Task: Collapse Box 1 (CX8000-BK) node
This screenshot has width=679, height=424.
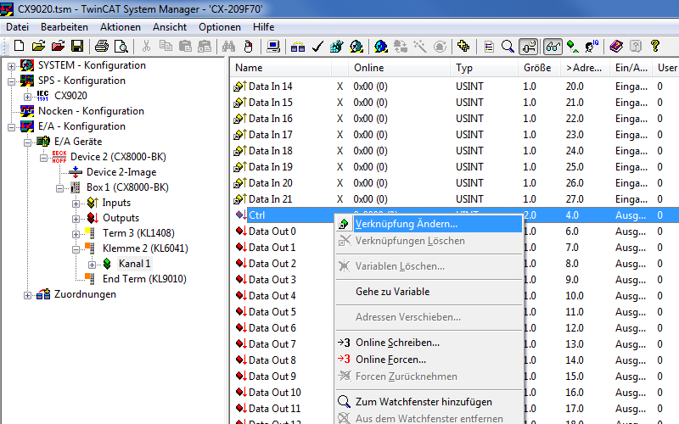Action: 59,188
